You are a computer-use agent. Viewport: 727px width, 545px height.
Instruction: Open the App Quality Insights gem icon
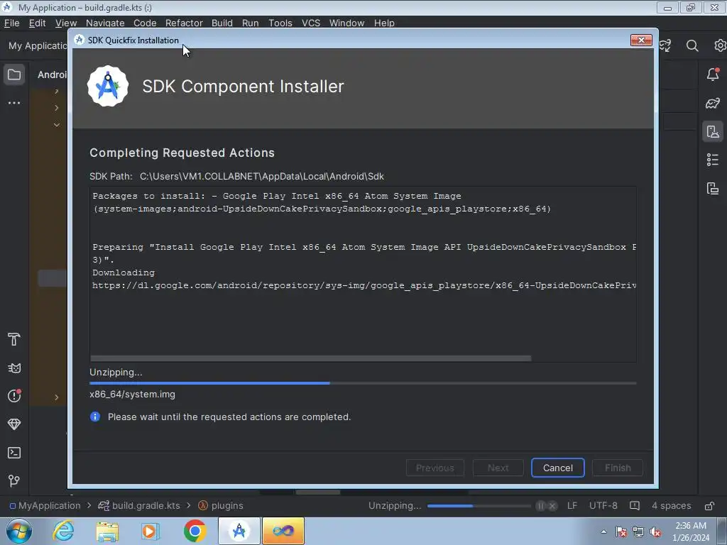[x=14, y=424]
